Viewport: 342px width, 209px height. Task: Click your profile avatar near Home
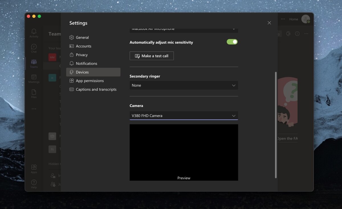pos(306,19)
